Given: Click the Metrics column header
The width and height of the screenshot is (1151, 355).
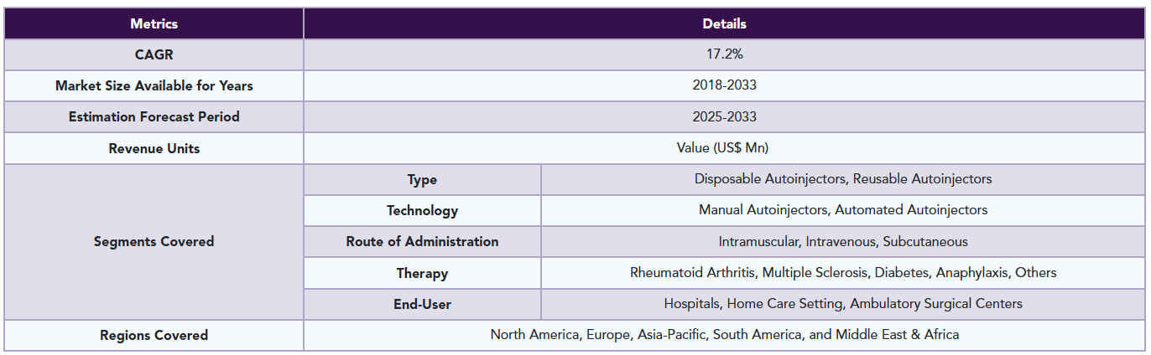Looking at the screenshot, I should pos(154,23).
